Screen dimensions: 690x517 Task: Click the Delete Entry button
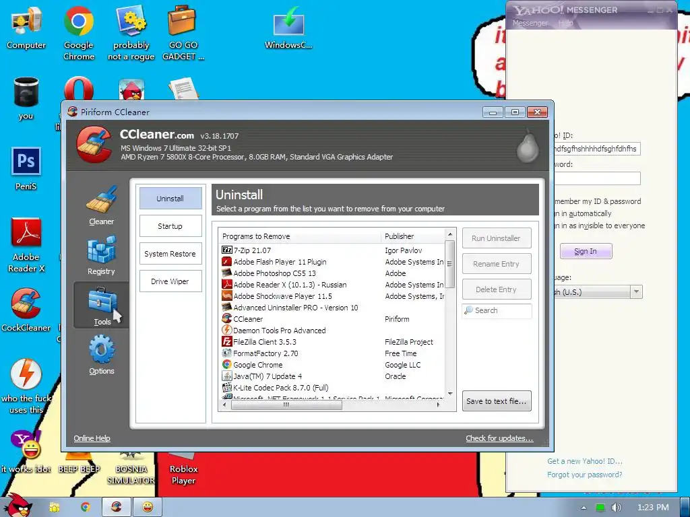pos(497,289)
